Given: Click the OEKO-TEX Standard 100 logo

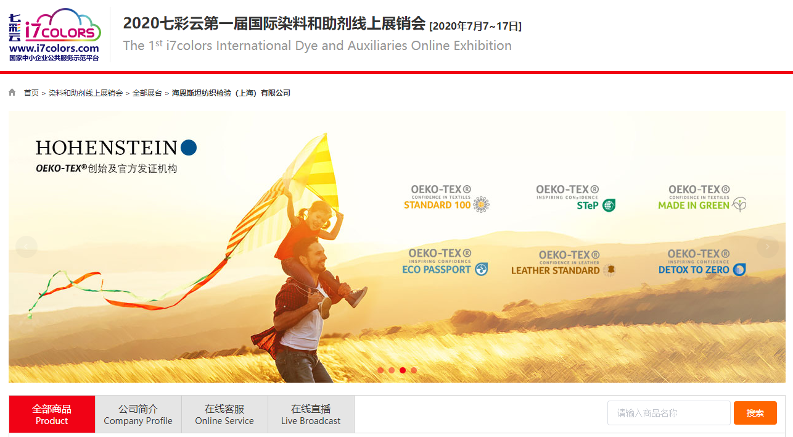Looking at the screenshot, I should click(x=446, y=198).
